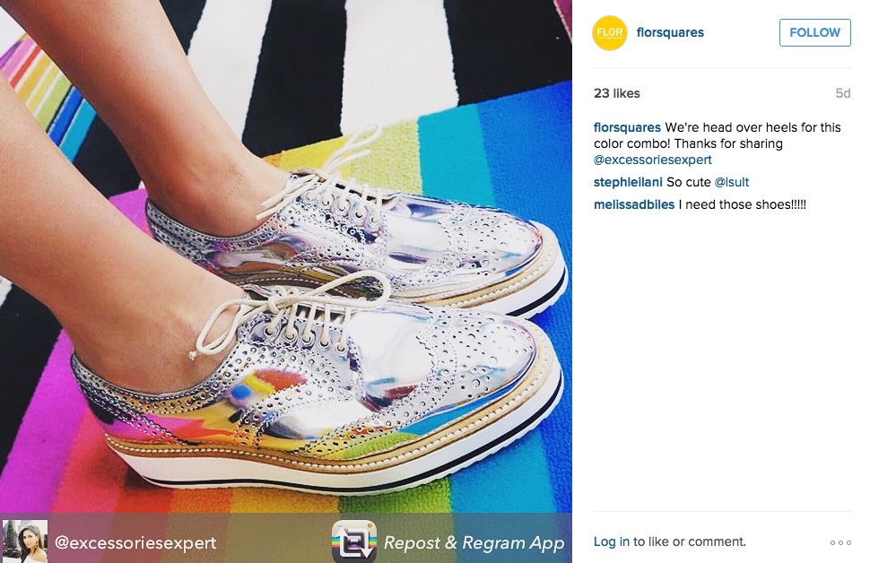The width and height of the screenshot is (870, 563).
Task: Click florsquares username in the caption
Action: (x=627, y=127)
